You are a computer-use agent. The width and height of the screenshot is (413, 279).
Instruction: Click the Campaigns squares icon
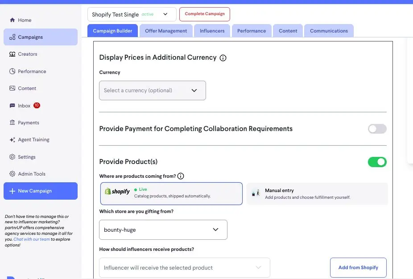click(12, 37)
